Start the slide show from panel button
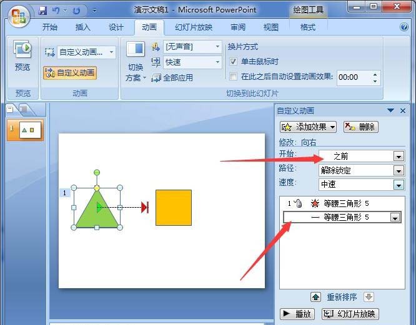Image resolution: width=416 pixels, height=325 pixels. click(x=350, y=314)
